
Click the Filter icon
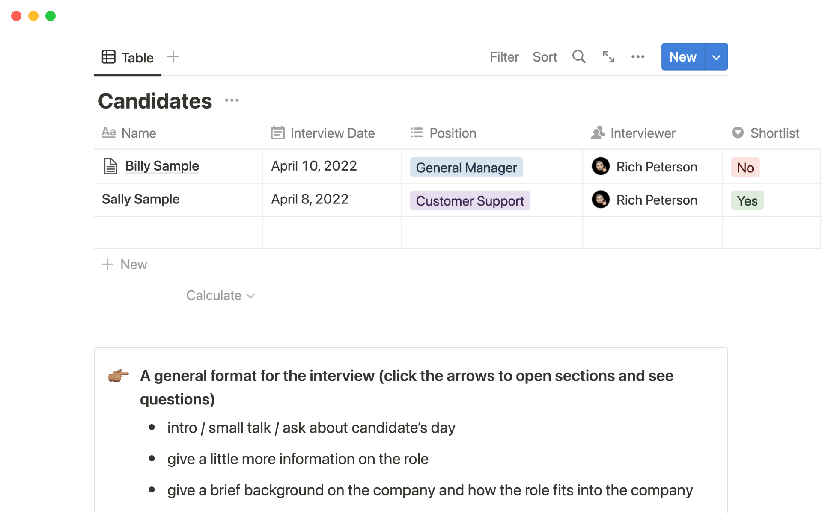[x=503, y=56]
